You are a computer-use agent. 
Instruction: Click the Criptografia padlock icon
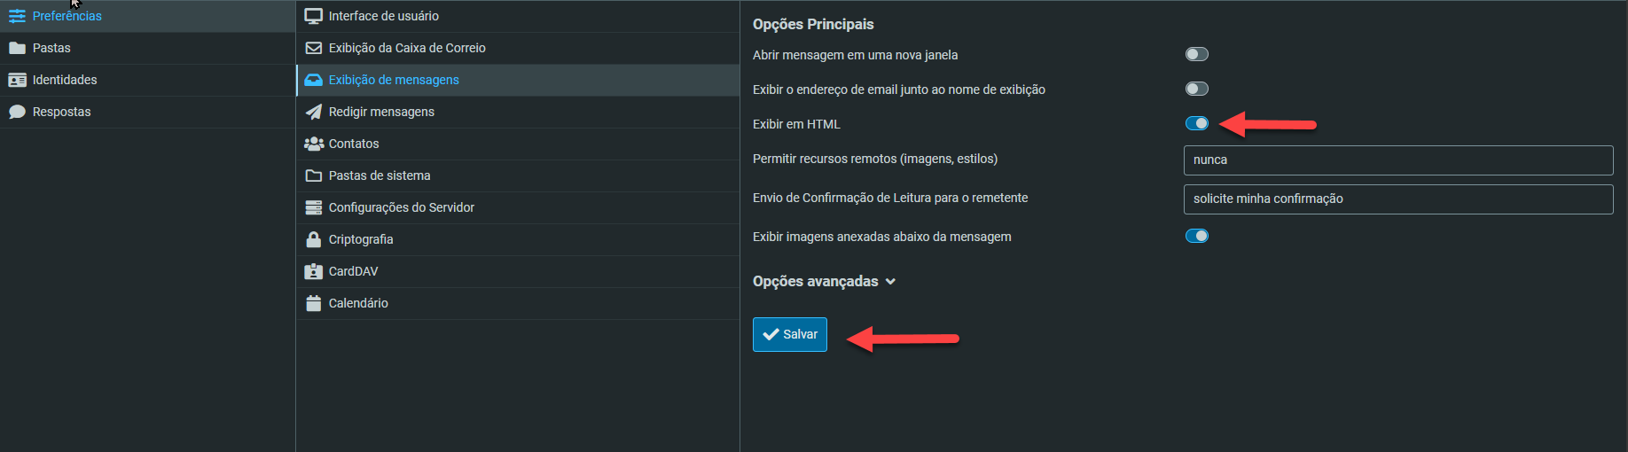point(313,239)
